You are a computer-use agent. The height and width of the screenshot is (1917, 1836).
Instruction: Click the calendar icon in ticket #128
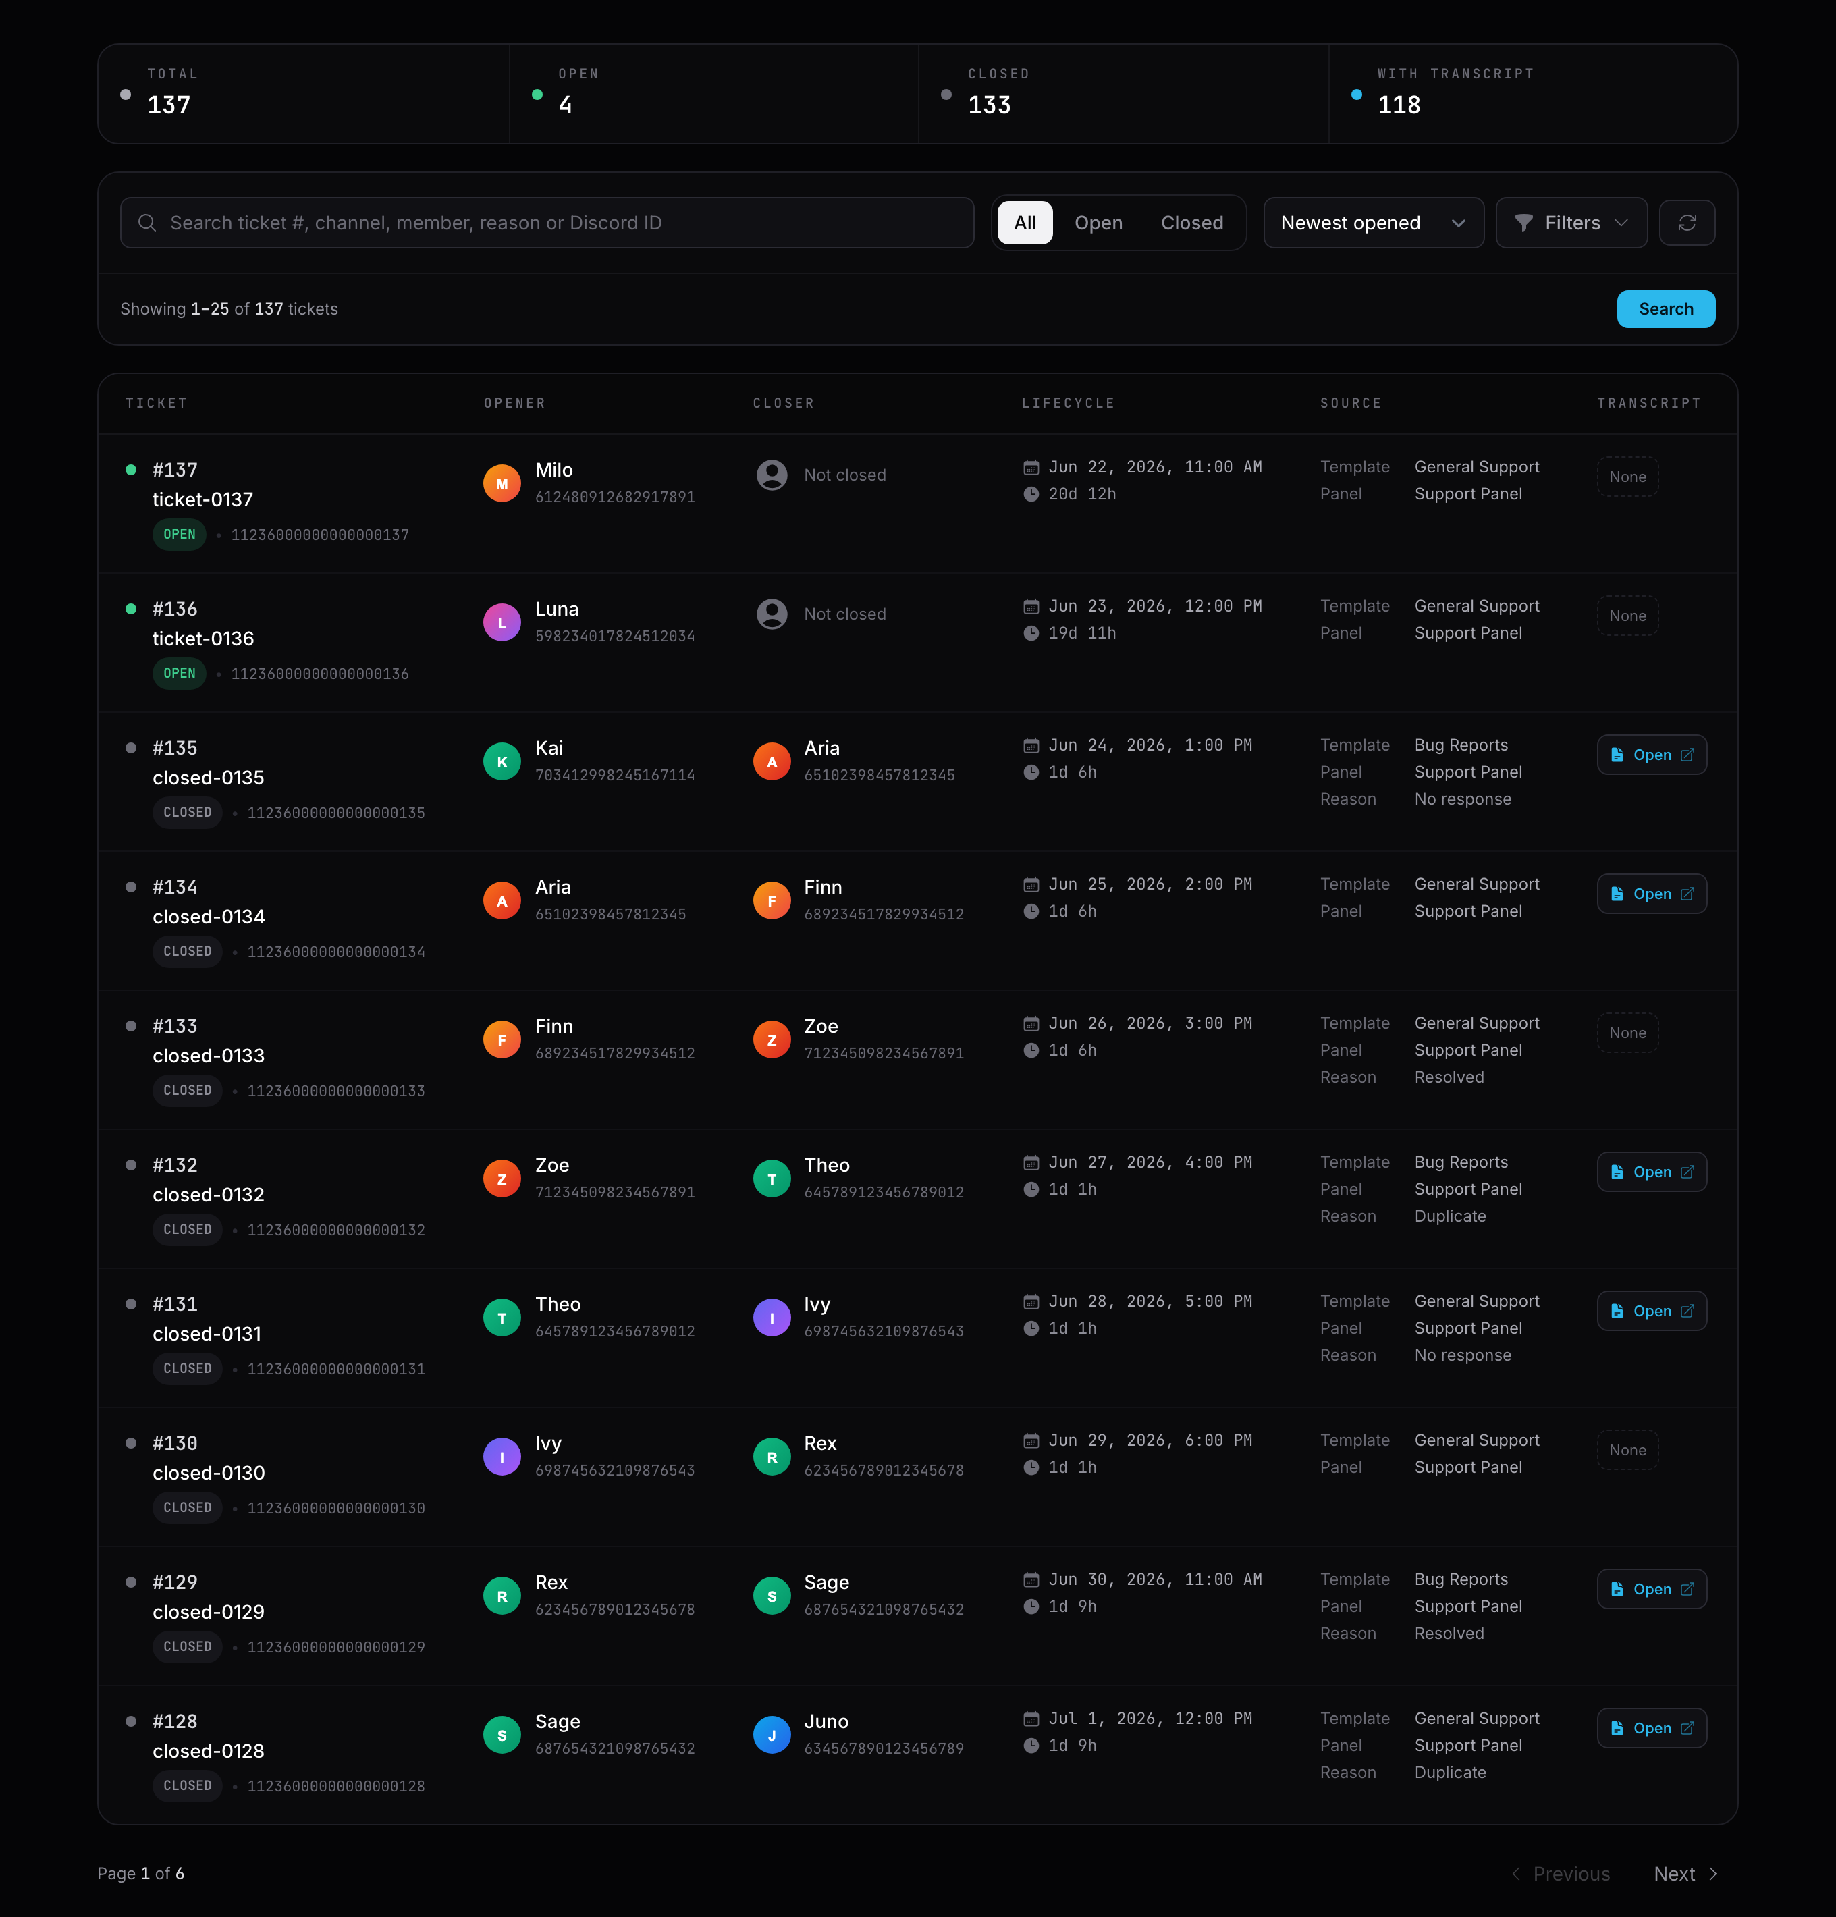(x=1031, y=1719)
